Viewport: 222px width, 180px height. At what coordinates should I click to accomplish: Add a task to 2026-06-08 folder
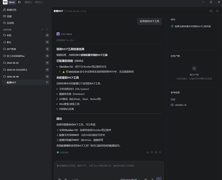point(47,76)
